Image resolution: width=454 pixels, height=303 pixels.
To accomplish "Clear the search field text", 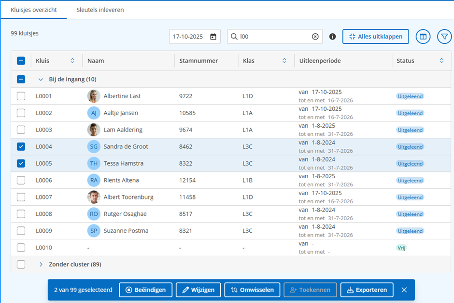I will pyautogui.click(x=315, y=37).
